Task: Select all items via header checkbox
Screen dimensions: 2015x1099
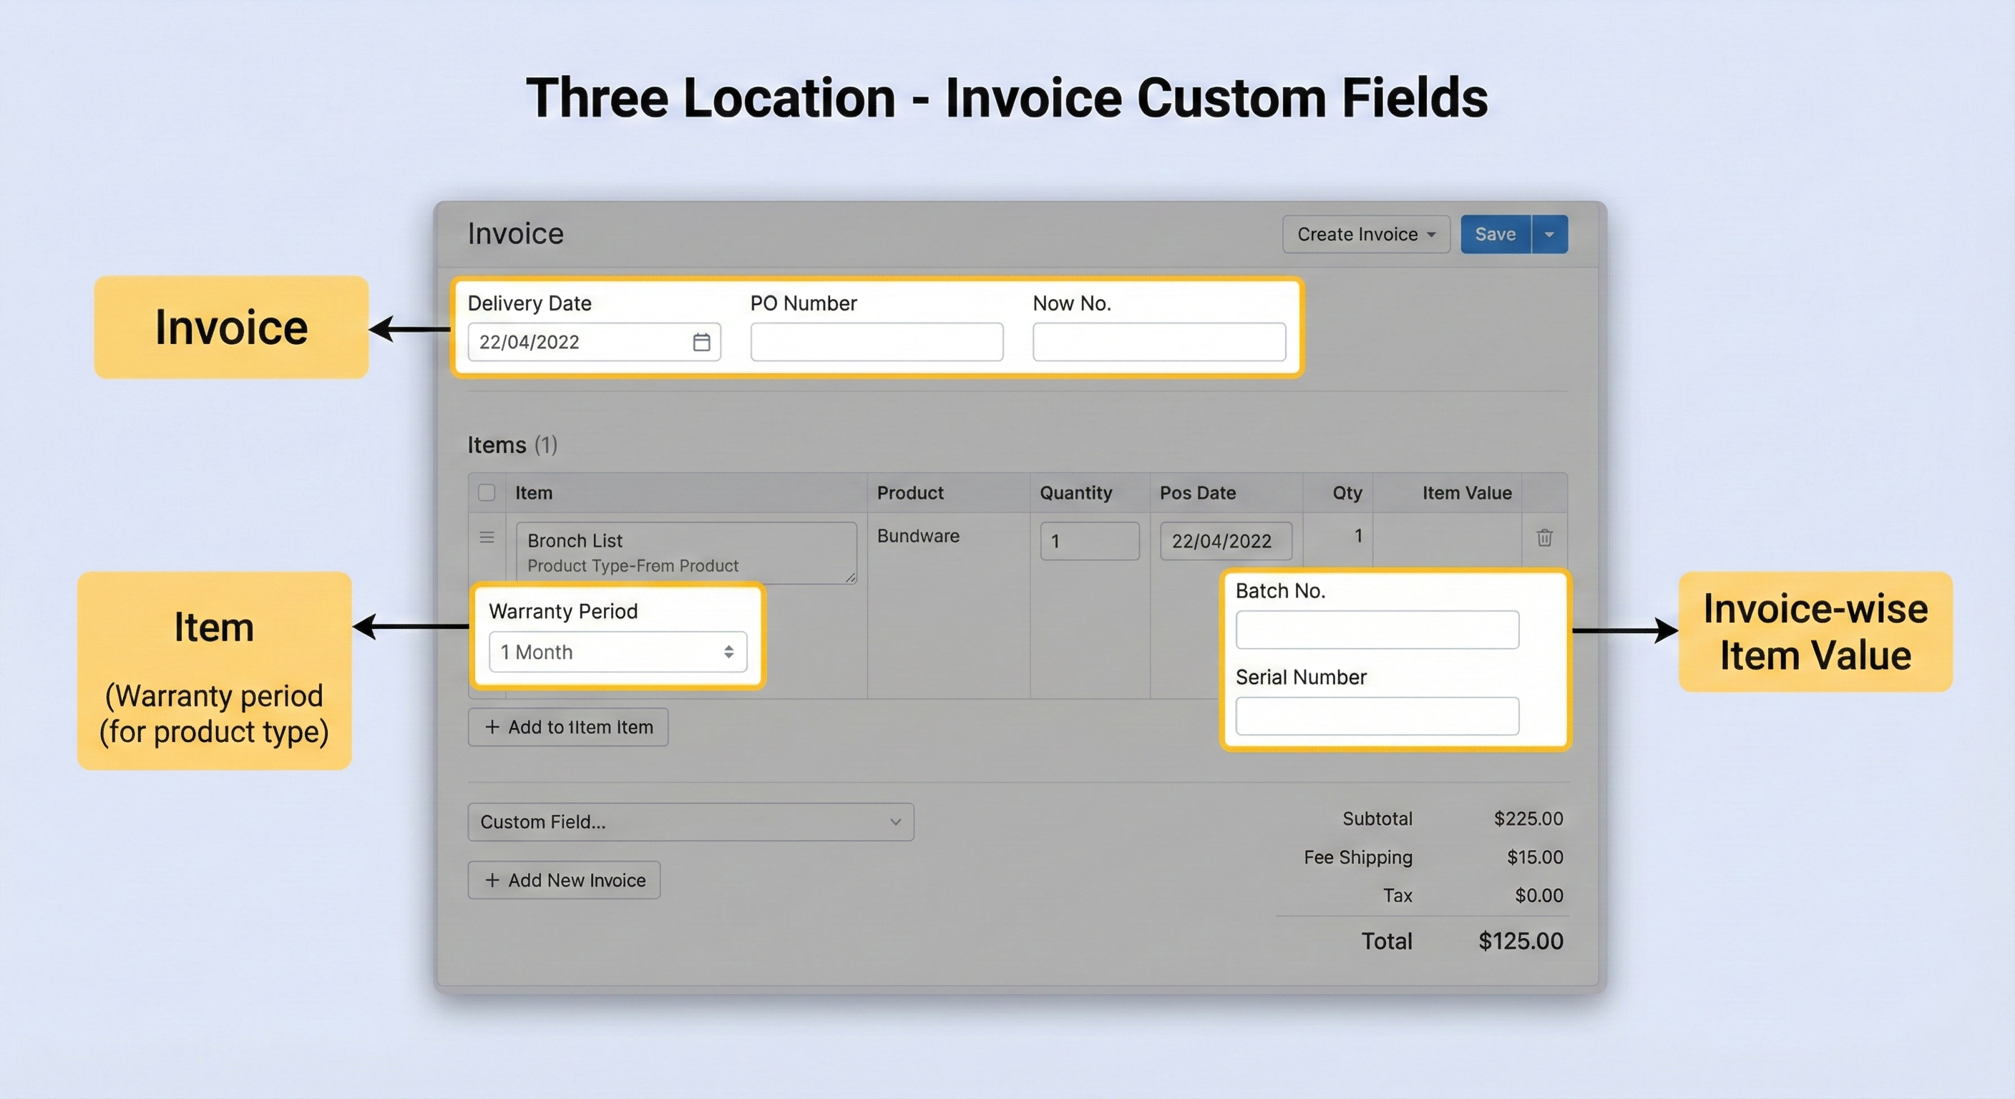Action: coord(487,493)
